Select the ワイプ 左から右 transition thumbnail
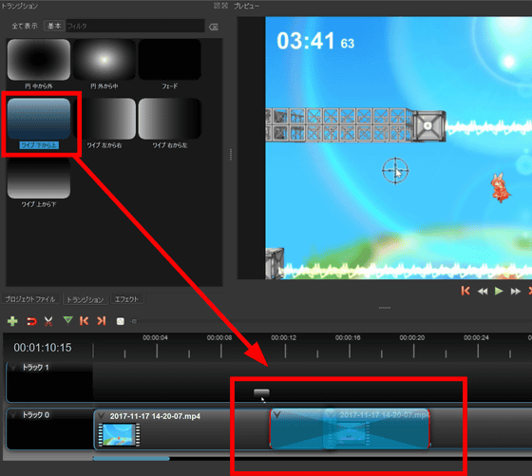532x476 pixels. pyautogui.click(x=104, y=119)
